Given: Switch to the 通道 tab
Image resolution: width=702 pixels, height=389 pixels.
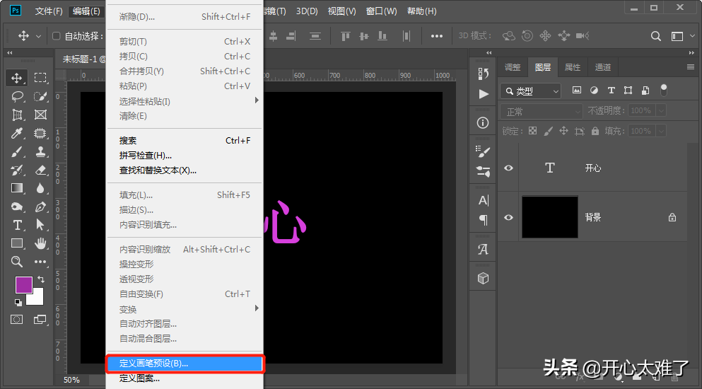Looking at the screenshot, I should pyautogui.click(x=602, y=67).
